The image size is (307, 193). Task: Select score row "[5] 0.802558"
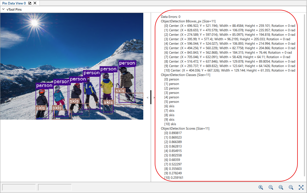(x=173, y=156)
